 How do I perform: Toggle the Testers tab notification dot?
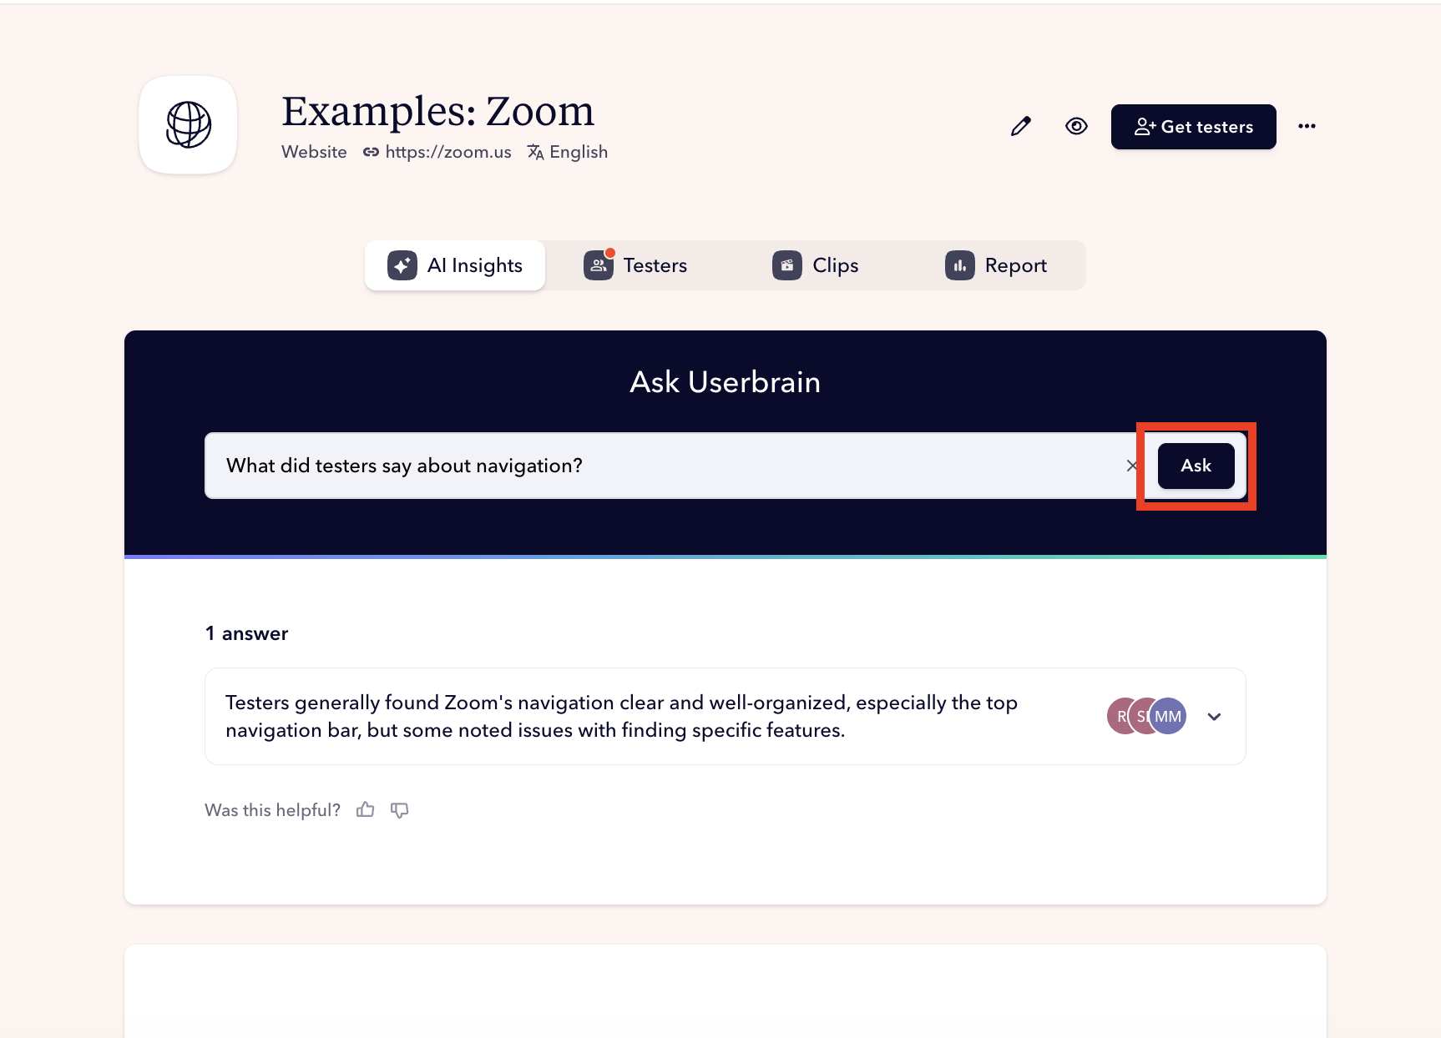(x=610, y=251)
